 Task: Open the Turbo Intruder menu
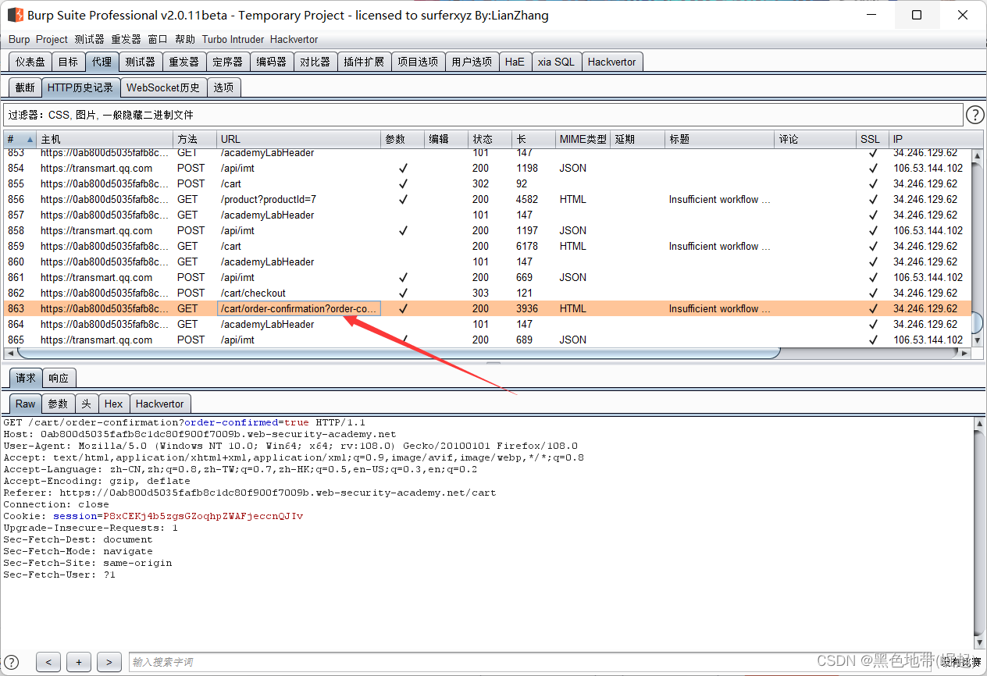point(233,39)
